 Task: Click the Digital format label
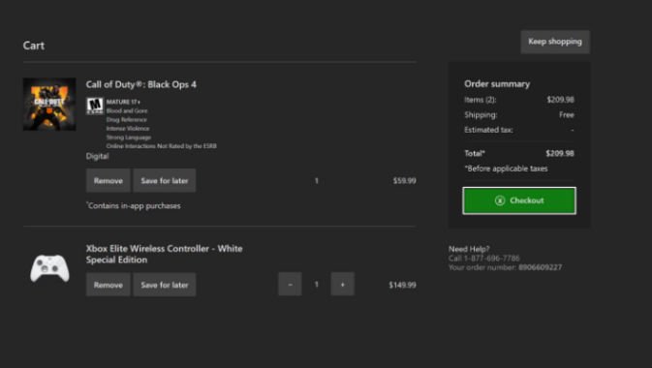point(97,156)
